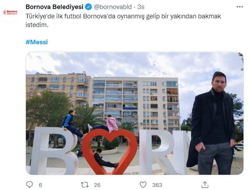Open the Bornova Belediyesi profile avatar

[x=10, y=12]
